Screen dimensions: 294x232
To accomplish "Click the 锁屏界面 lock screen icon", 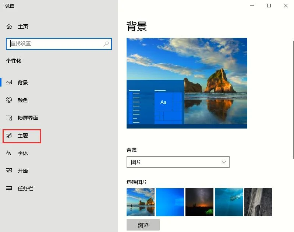I will [9, 118].
